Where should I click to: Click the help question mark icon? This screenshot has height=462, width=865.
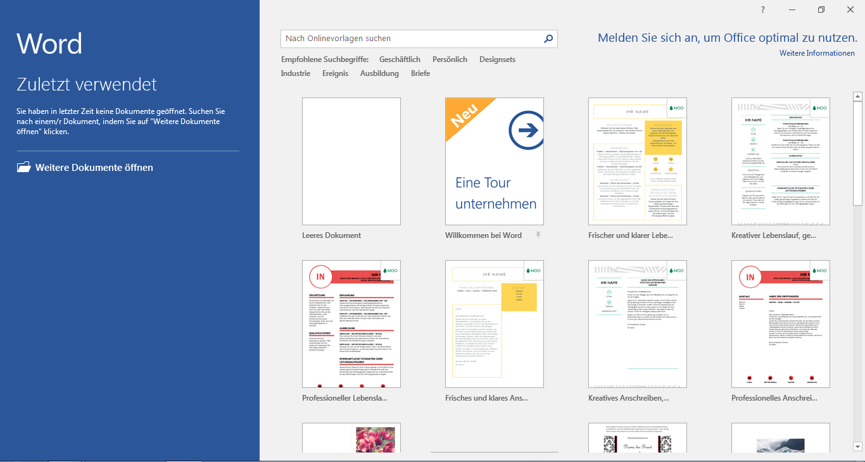click(763, 9)
